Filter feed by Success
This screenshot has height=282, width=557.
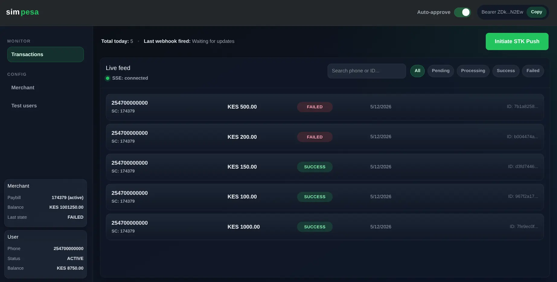tap(506, 71)
